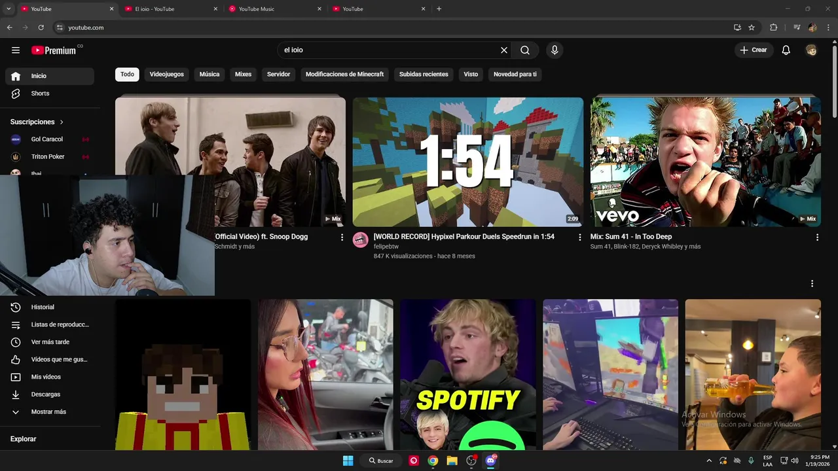
Task: Expand the Suscripciones section
Action: tap(37, 122)
